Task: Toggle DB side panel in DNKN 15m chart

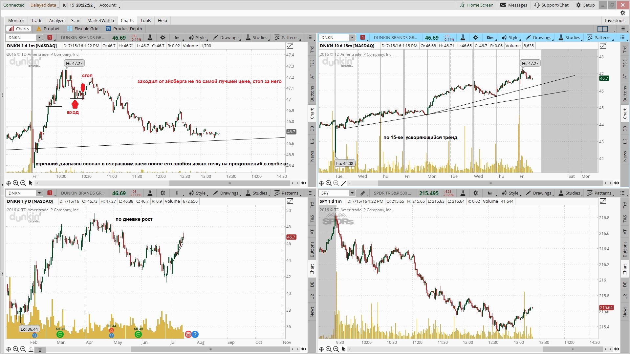Action: pyautogui.click(x=625, y=129)
